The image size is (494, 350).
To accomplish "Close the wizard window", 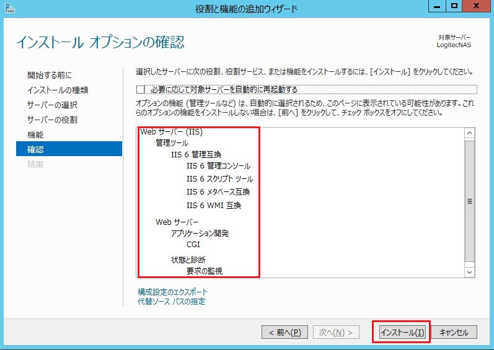I will pyautogui.click(x=476, y=6).
